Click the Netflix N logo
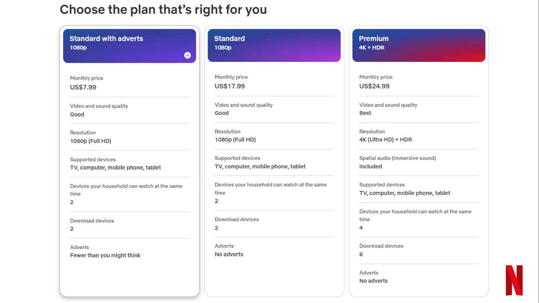Screen dimensions: 539x303 [x=514, y=280]
